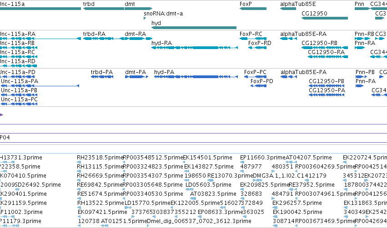Viewport: 387px width, 228px height.
Task: Click the EK190042.5prime EST label
Action: click(x=297, y=212)
